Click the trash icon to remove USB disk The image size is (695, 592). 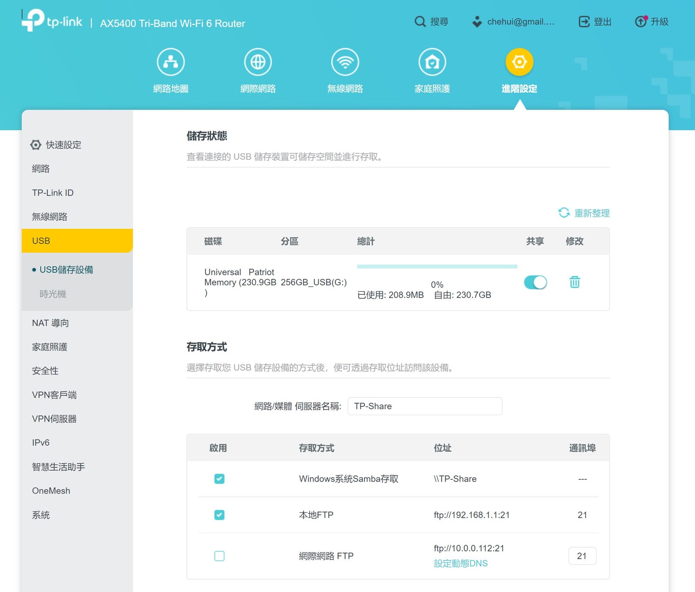pos(575,282)
